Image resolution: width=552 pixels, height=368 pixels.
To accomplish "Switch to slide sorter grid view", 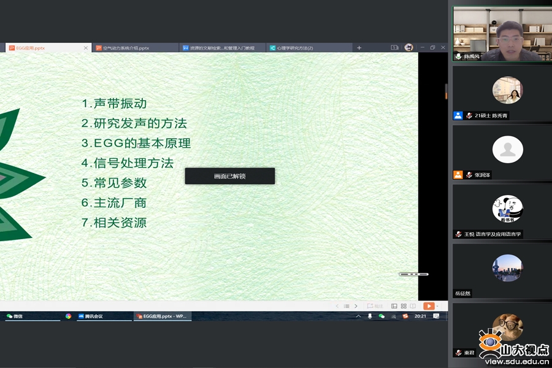I will [x=404, y=306].
